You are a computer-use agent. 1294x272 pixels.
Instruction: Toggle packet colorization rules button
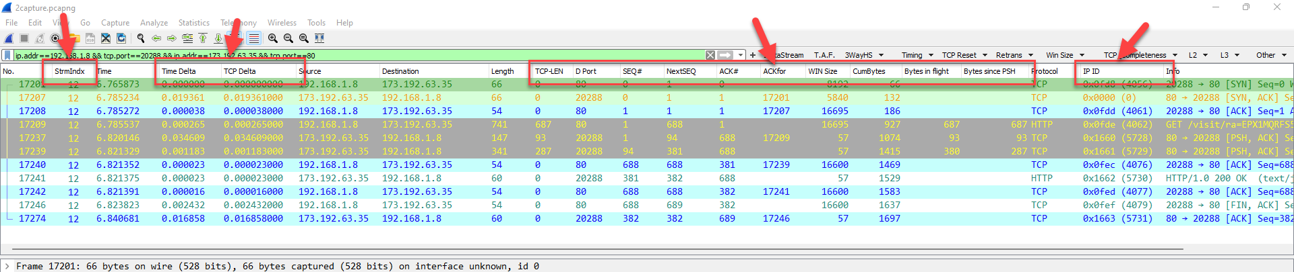click(253, 38)
